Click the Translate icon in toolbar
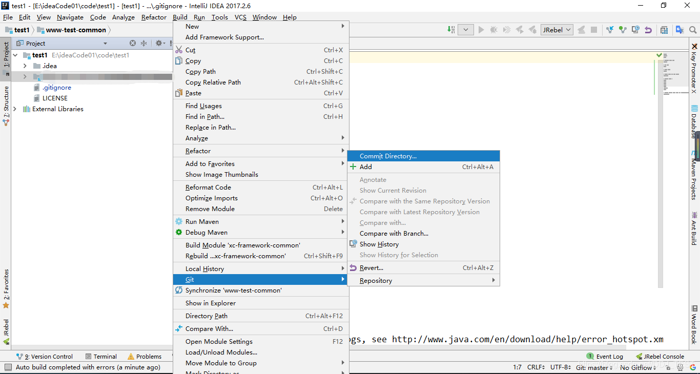Image resolution: width=700 pixels, height=374 pixels. pos(680,30)
